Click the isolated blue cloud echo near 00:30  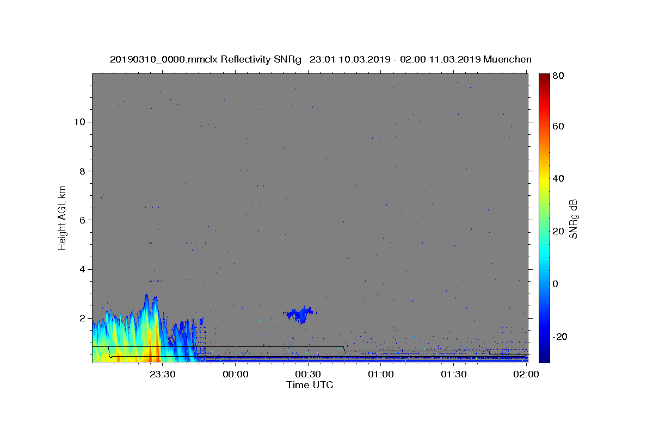(300, 314)
